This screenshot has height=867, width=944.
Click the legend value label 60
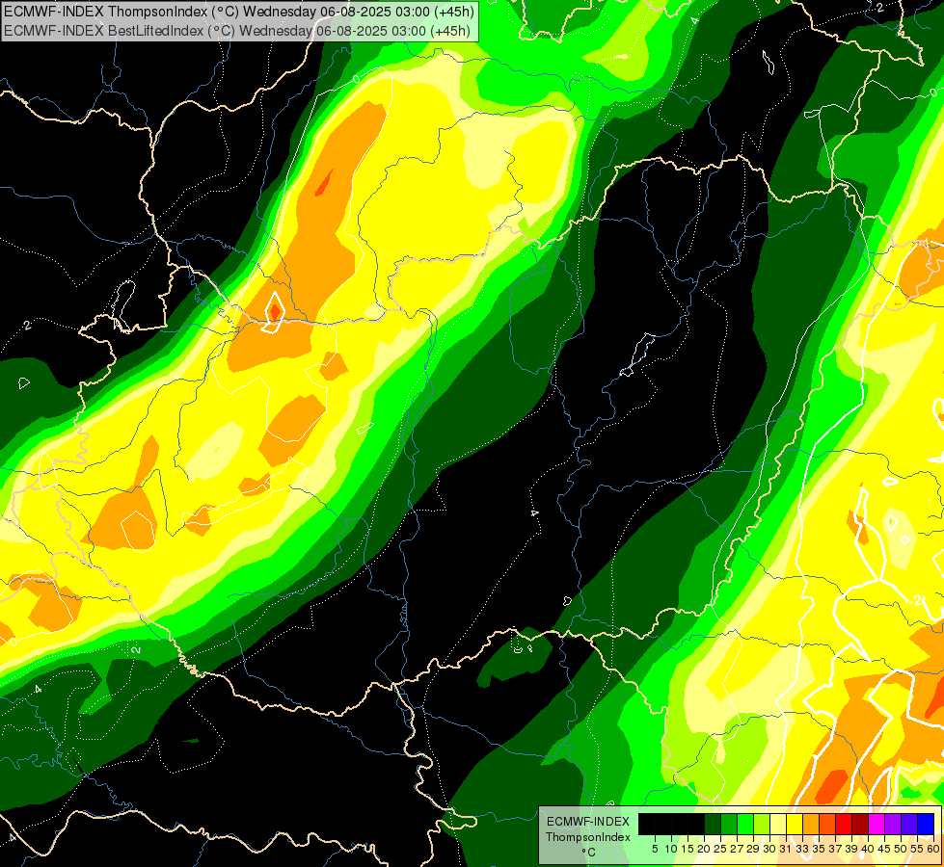click(933, 849)
